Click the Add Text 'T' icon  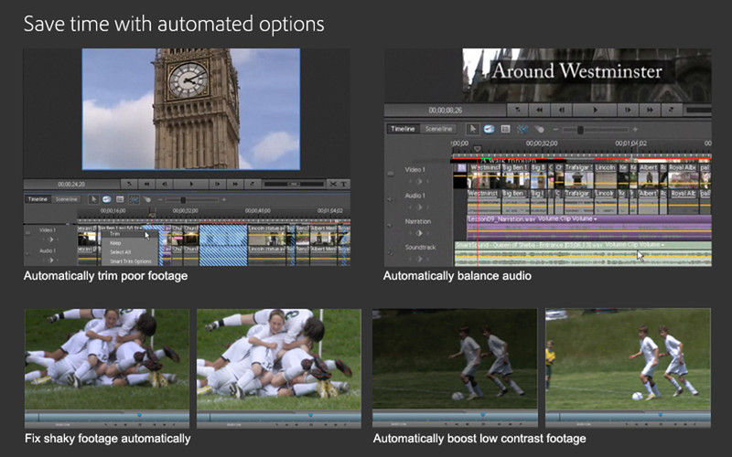click(344, 185)
